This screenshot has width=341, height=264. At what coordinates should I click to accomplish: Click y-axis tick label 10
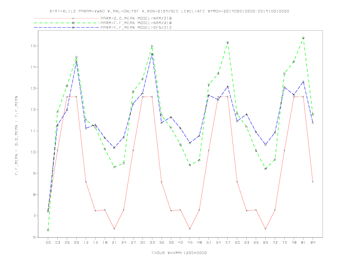pos(33,152)
